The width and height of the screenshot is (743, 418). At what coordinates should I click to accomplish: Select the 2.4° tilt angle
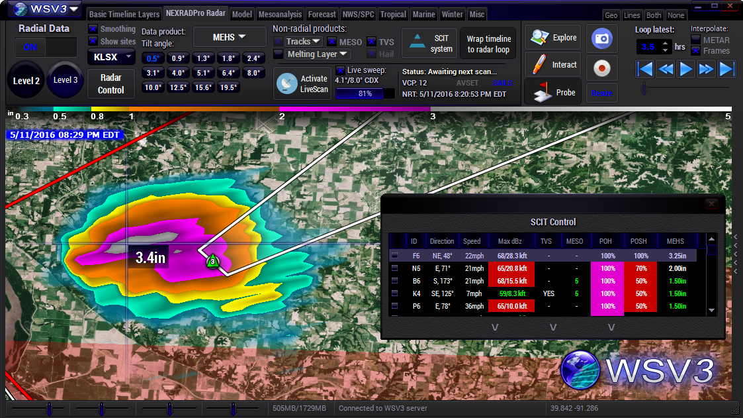tap(253, 58)
